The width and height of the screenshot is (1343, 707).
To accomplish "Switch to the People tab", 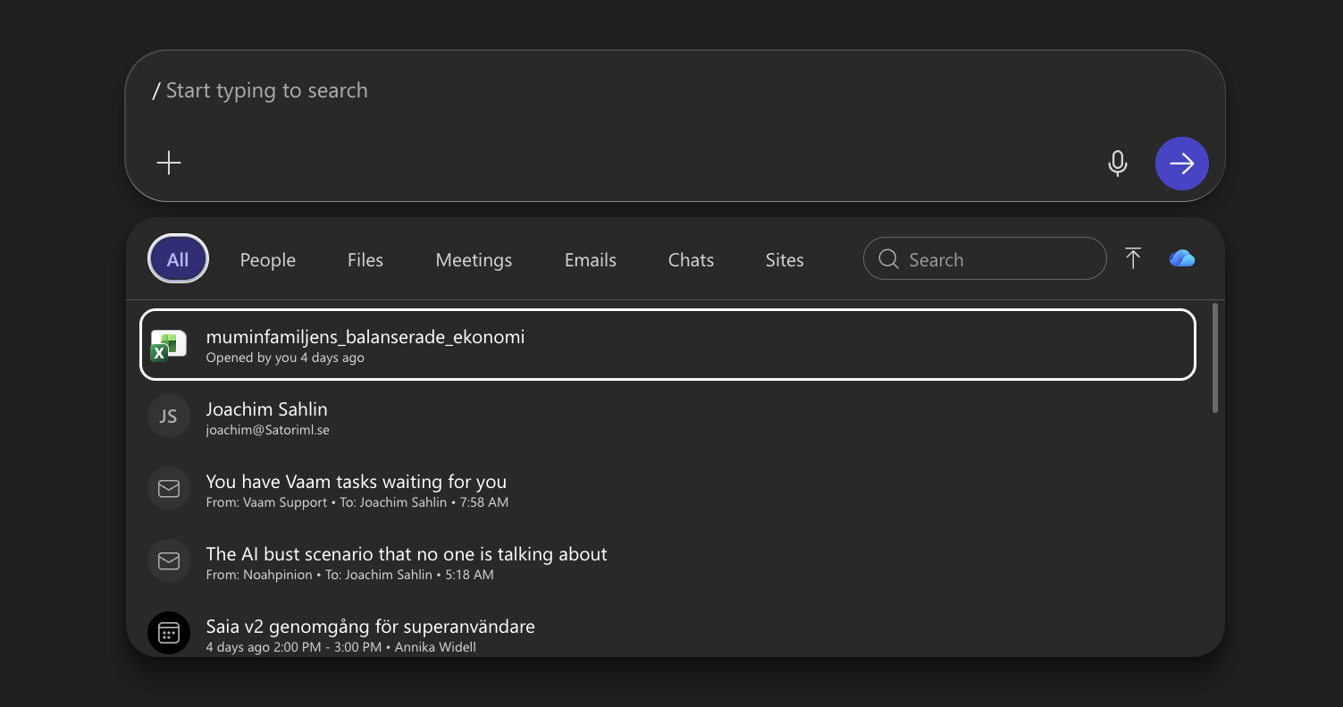I will (268, 260).
